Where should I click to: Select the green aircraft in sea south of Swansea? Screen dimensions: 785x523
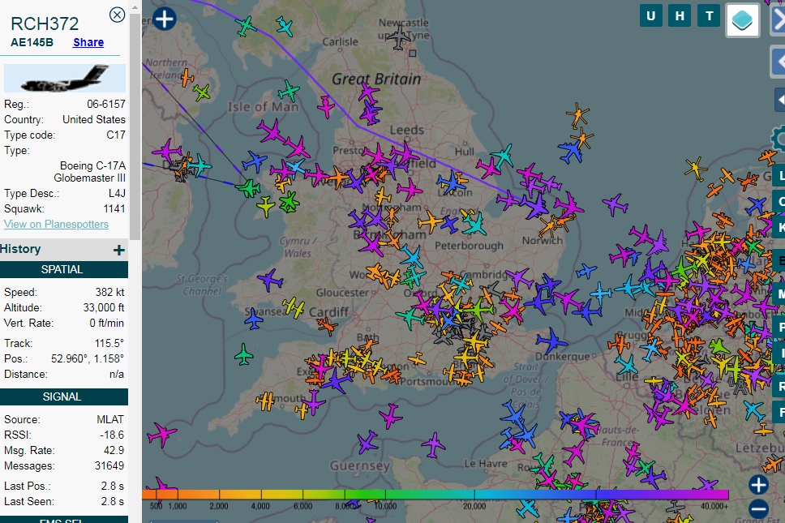pyautogui.click(x=244, y=354)
